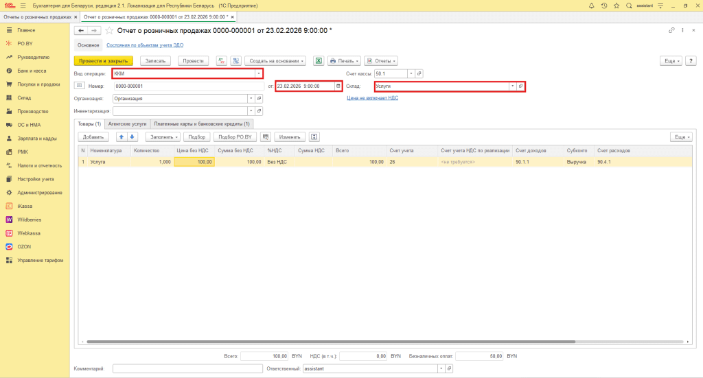The height and width of the screenshot is (378, 703).
Task: Open history clock icon in top bar
Action: click(x=603, y=5)
